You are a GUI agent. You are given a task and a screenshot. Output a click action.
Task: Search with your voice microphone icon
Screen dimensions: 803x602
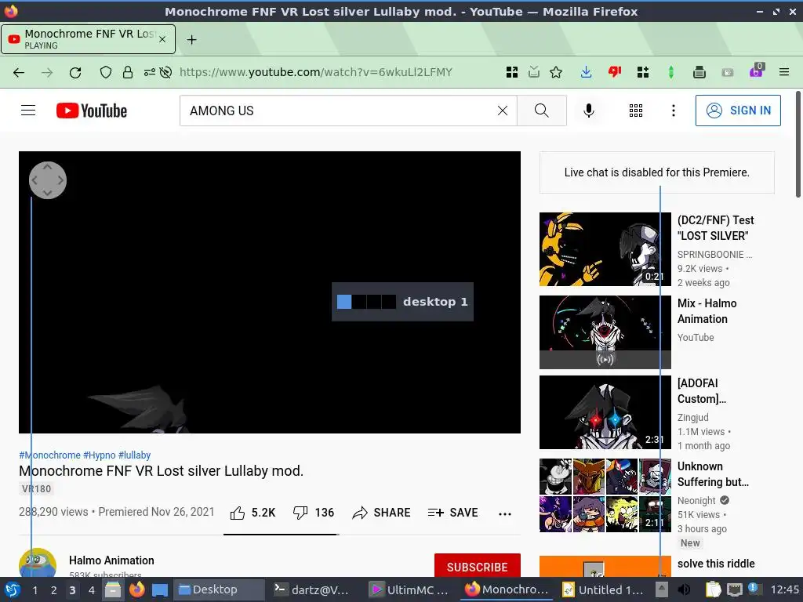(x=589, y=111)
